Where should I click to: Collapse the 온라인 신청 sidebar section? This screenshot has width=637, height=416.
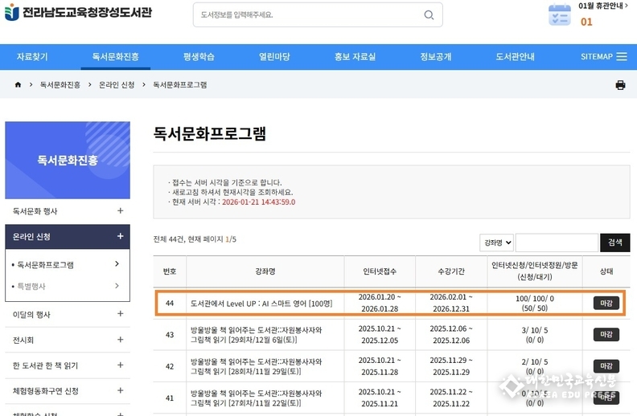120,236
